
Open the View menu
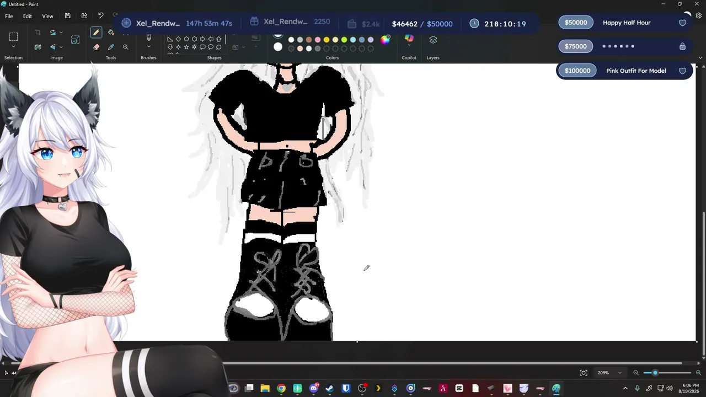coord(48,16)
